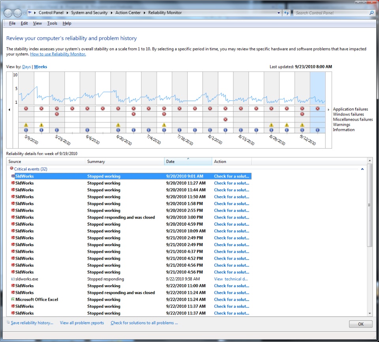This screenshot has height=342, width=379.
Task: Click SldWorks icon in 9/20/2010 1:58 PM row
Action: [x=13, y=204]
